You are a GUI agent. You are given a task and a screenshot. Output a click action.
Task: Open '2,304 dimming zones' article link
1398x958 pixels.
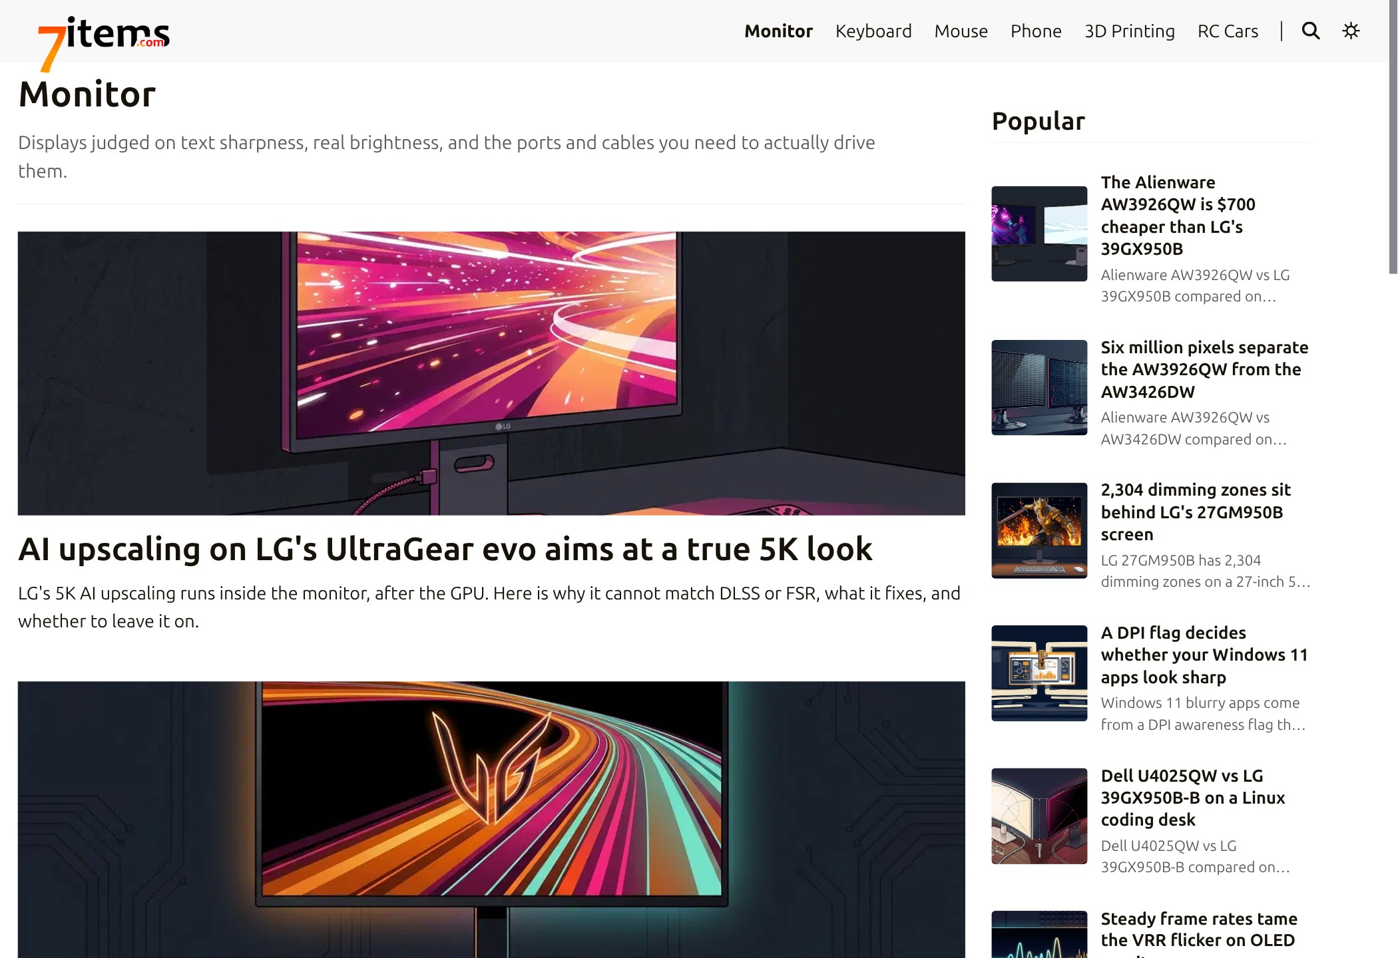1196,512
